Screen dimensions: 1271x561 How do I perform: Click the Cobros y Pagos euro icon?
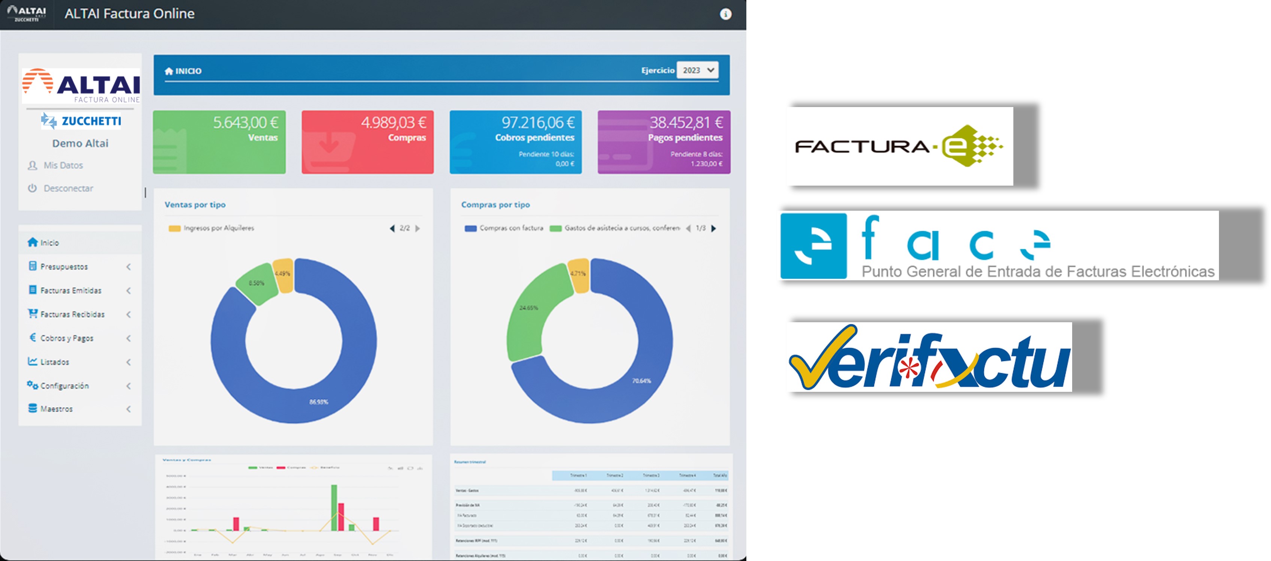33,338
